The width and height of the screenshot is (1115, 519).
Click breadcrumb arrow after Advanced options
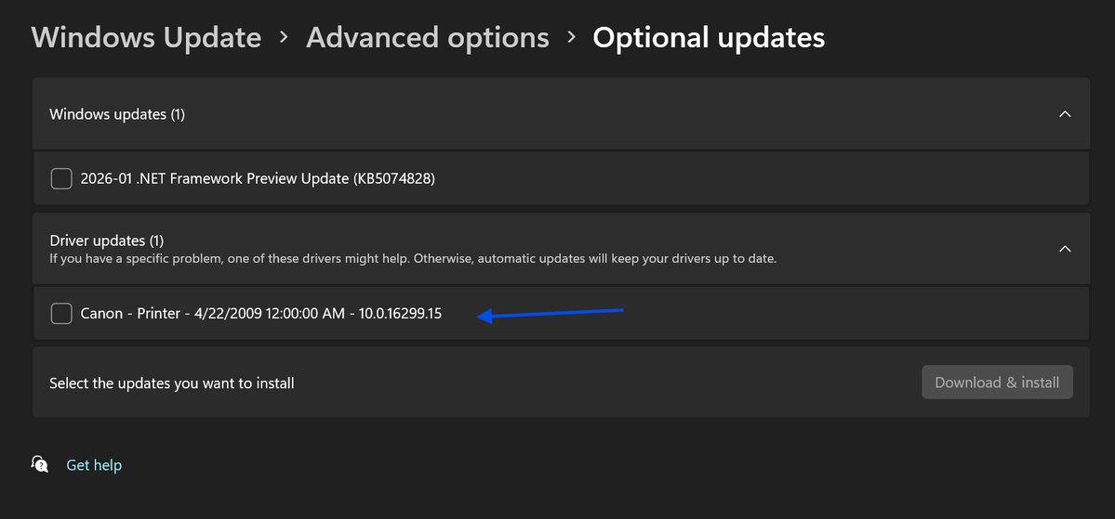pyautogui.click(x=571, y=37)
